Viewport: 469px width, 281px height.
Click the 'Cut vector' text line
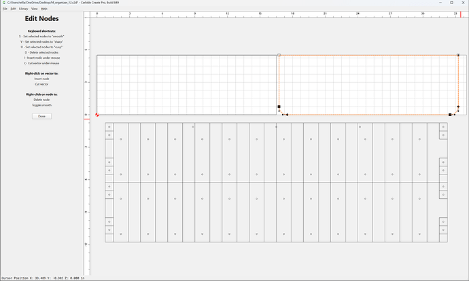42,84
